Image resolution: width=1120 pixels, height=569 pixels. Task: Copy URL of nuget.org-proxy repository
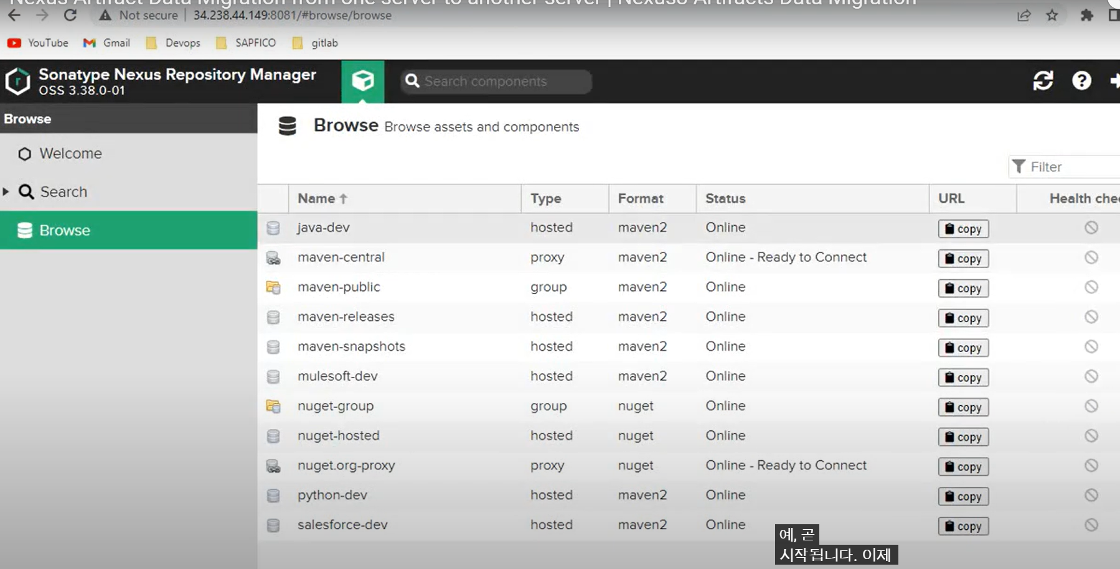(x=963, y=467)
